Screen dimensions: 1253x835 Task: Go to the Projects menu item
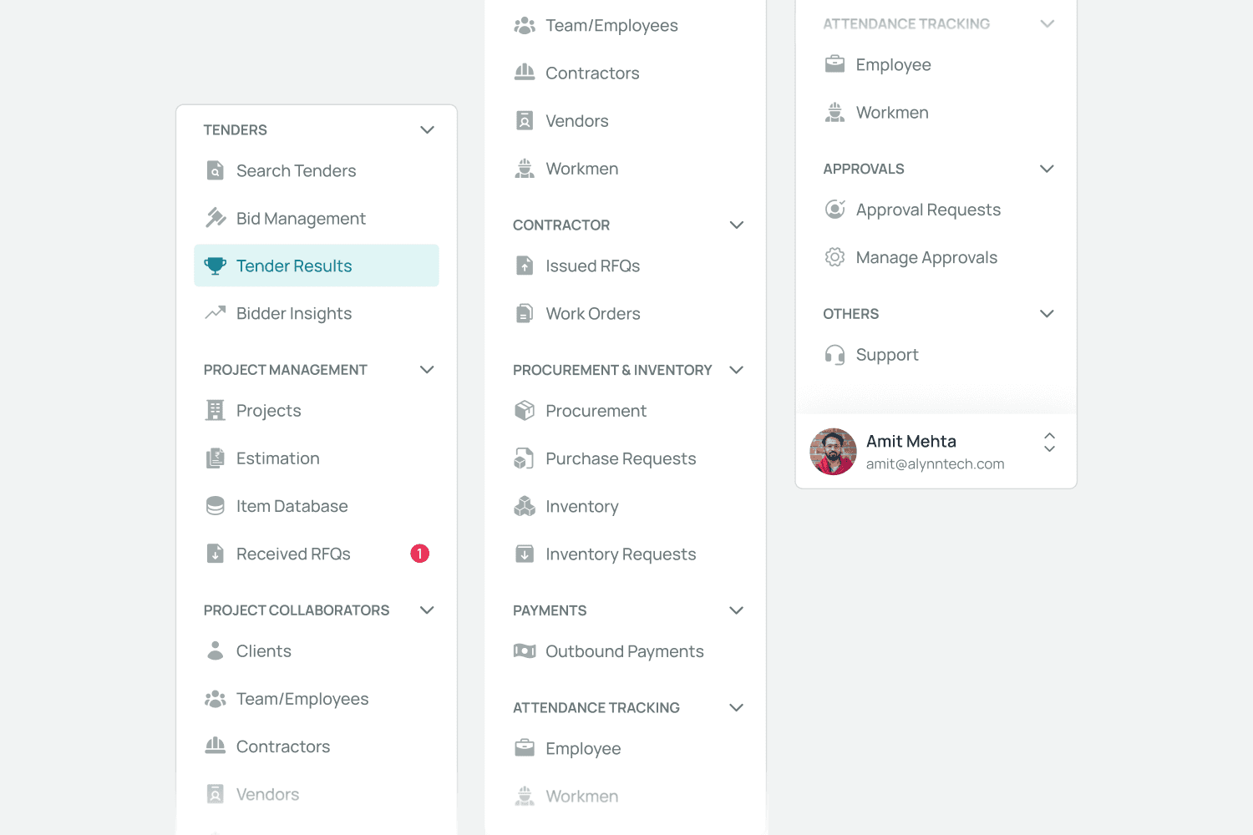317,410
